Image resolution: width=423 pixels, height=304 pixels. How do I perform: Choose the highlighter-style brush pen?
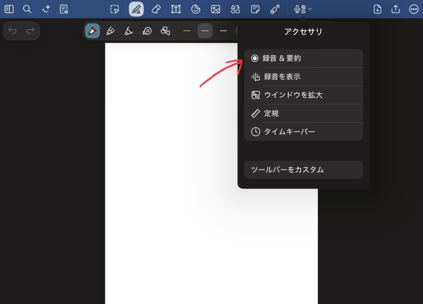(129, 31)
